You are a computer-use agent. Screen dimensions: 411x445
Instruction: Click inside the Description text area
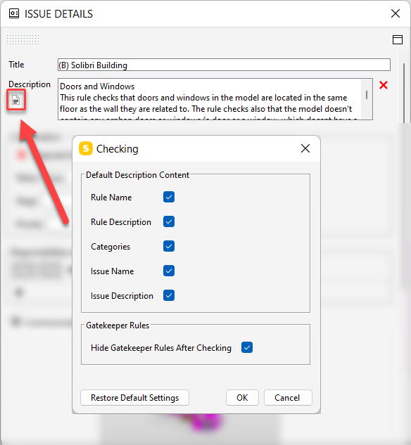point(210,99)
